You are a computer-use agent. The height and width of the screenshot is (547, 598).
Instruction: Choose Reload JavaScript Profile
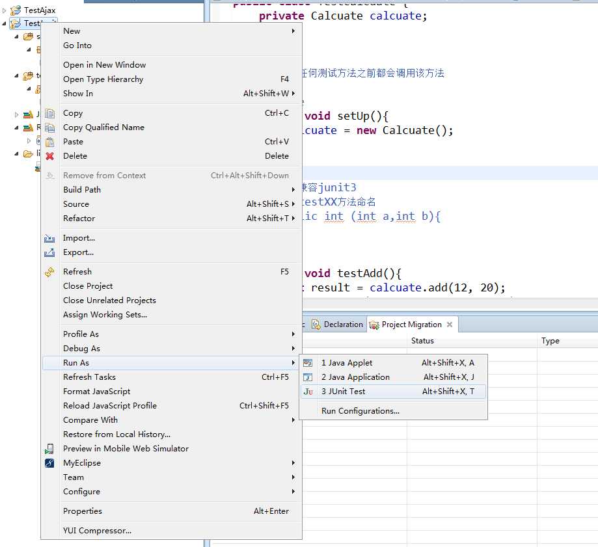pyautogui.click(x=171, y=406)
